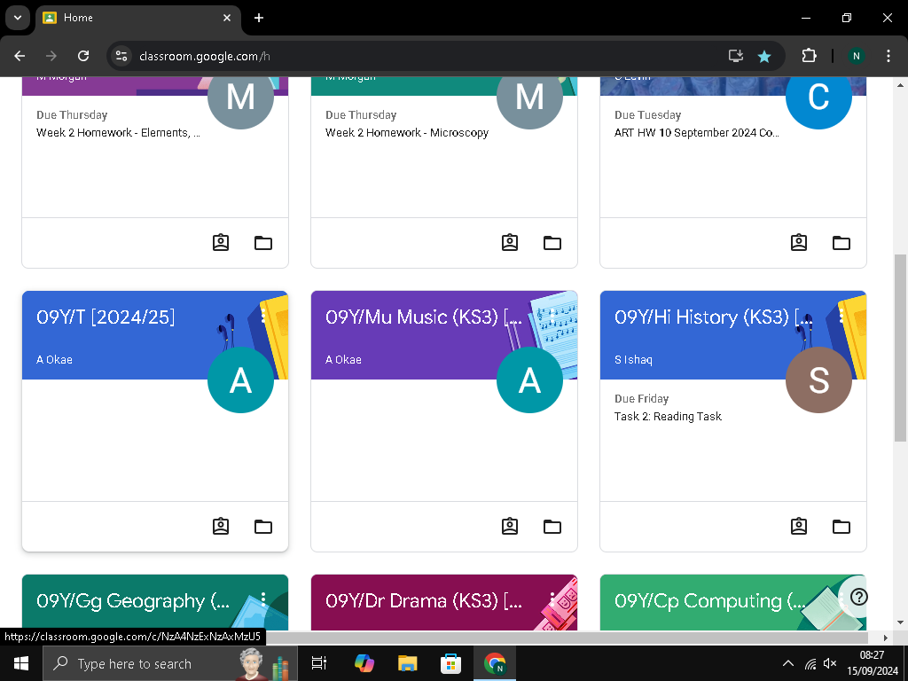
Task: Open the Drive folder for 09Y/Mu Music
Action: [x=552, y=527]
